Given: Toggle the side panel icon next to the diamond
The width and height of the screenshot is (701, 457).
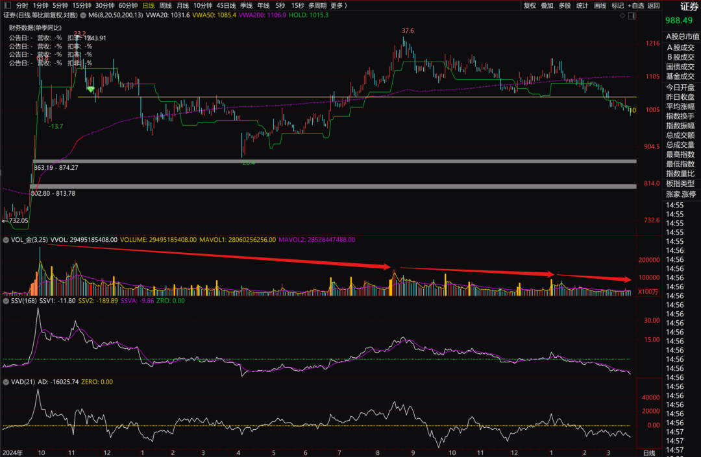Looking at the screenshot, I should click(632, 16).
